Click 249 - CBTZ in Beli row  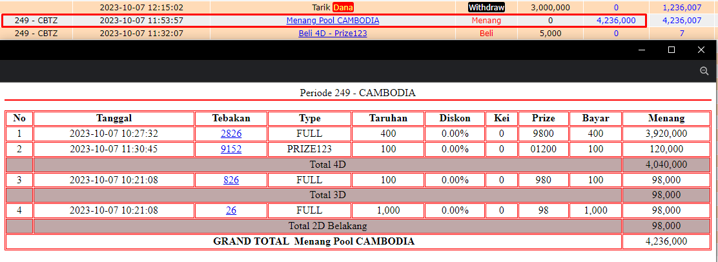click(x=36, y=34)
